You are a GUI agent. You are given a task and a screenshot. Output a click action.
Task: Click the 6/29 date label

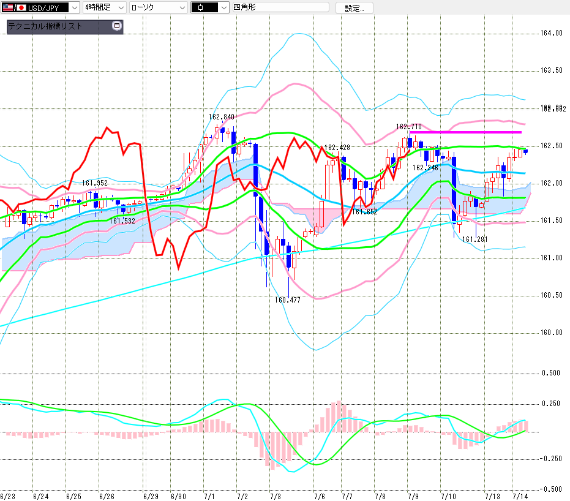pyautogui.click(x=151, y=496)
